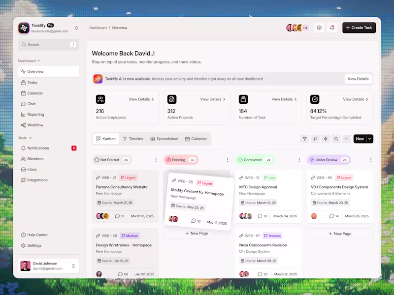Click the sidebar Search field
The image size is (394, 295).
tap(48, 45)
